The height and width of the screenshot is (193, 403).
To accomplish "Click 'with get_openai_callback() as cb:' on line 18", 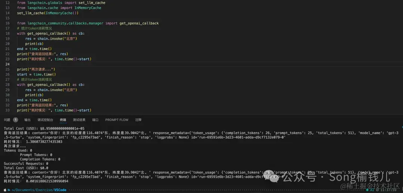I will [51, 33].
